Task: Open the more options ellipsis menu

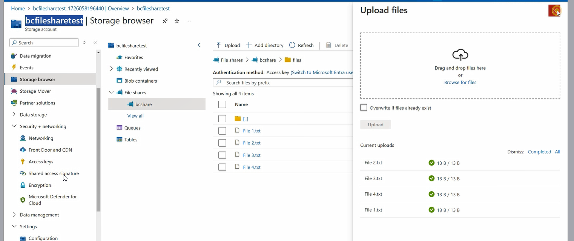Action: pos(189,21)
